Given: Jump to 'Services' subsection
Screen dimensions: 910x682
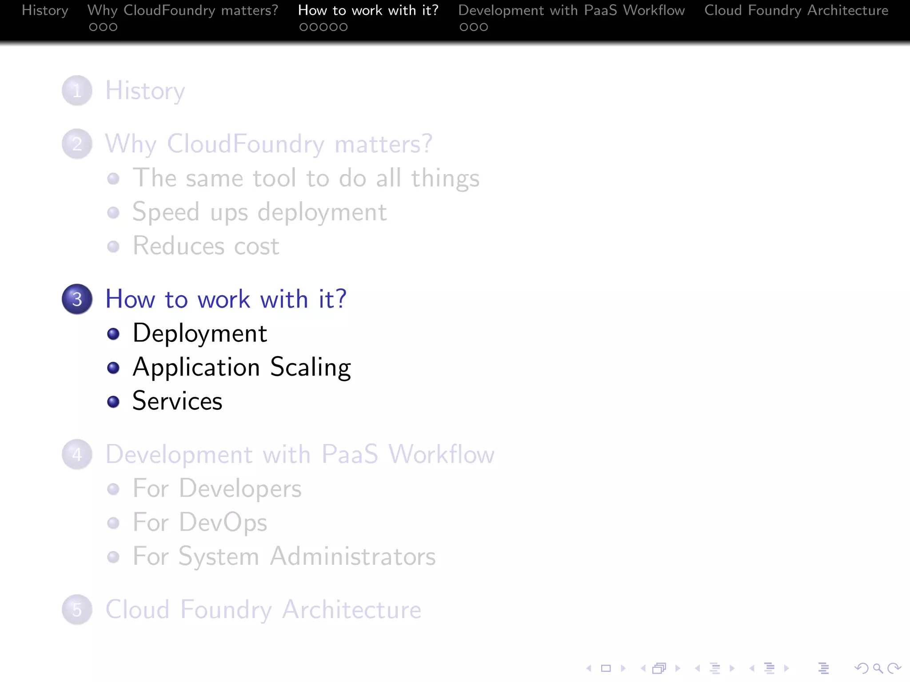Looking at the screenshot, I should pos(177,401).
